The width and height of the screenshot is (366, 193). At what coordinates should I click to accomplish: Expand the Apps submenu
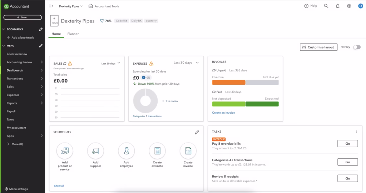(x=41, y=136)
